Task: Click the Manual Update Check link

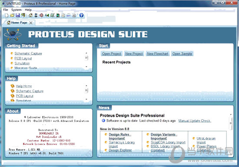Action: tap(195, 121)
